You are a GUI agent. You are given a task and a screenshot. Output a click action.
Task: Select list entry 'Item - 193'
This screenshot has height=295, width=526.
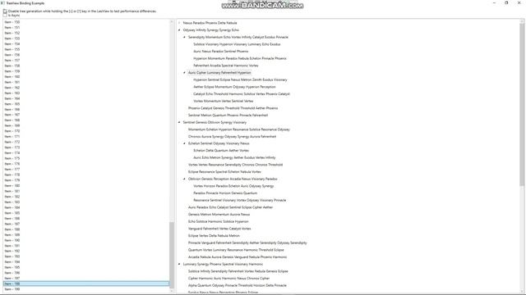(86, 256)
